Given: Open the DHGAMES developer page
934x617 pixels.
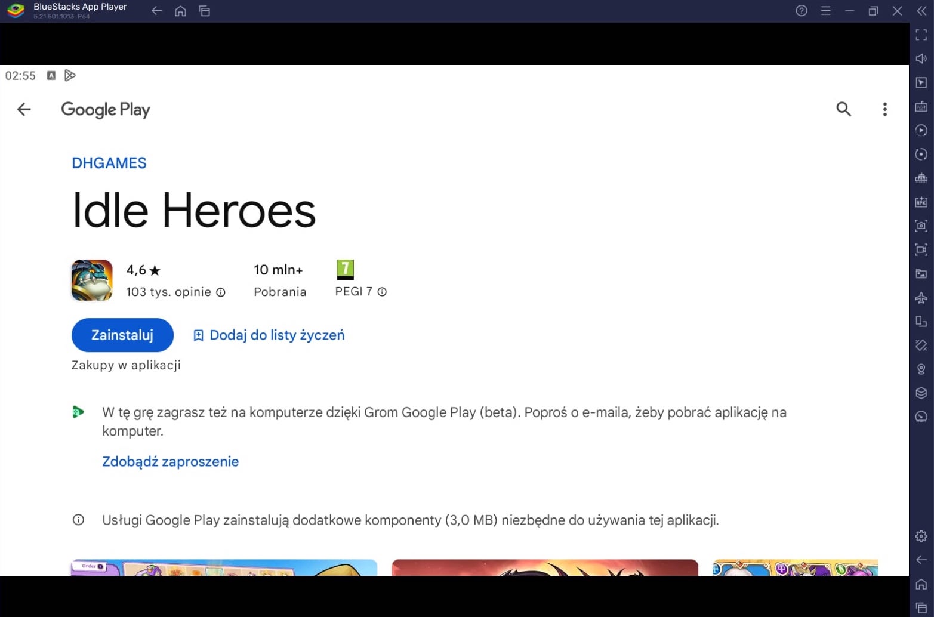Looking at the screenshot, I should pyautogui.click(x=109, y=163).
